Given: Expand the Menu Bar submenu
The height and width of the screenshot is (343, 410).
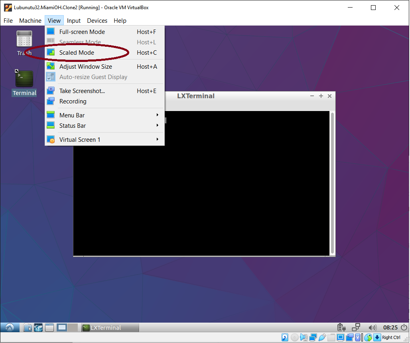Looking at the screenshot, I should 104,115.
